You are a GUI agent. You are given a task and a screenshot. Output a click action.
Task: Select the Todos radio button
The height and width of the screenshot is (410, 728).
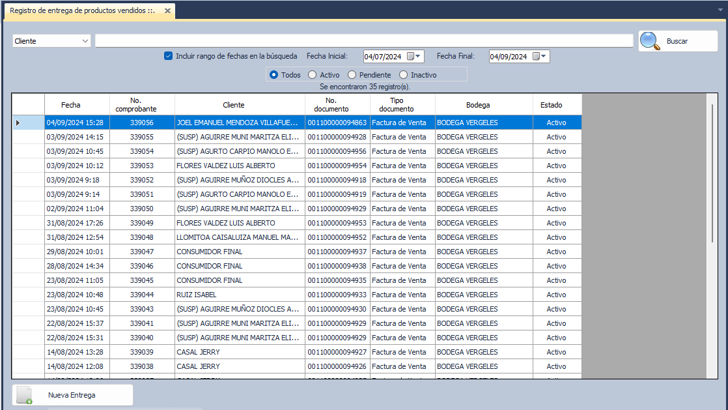pyautogui.click(x=273, y=75)
